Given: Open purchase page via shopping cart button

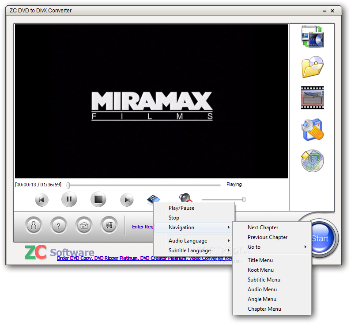Looking at the screenshot, I should pos(109,225).
